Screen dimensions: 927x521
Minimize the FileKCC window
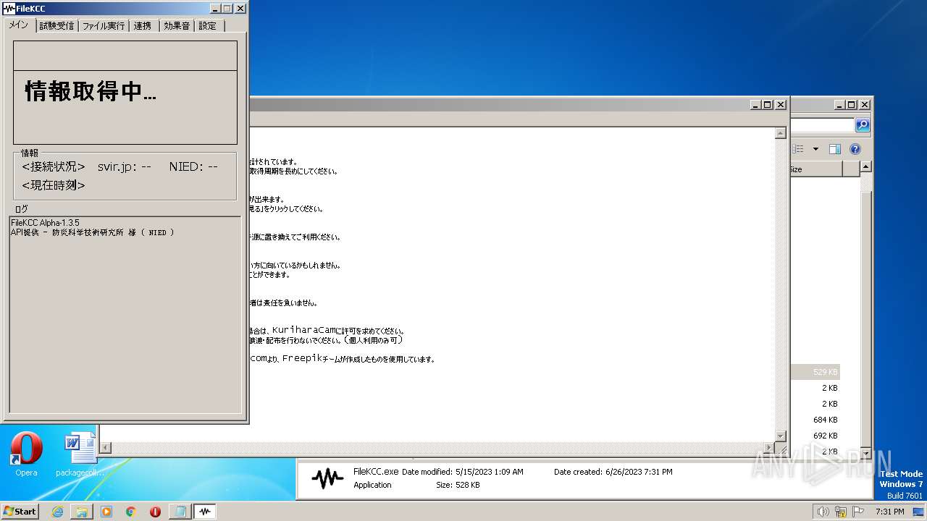(x=215, y=9)
